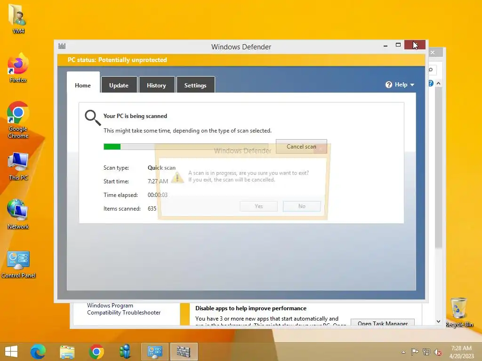Click the "Quick scan" scan type value

(161, 168)
